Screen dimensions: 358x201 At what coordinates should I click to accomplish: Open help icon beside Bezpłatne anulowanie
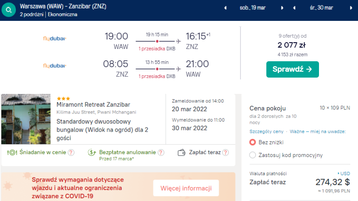(161, 152)
